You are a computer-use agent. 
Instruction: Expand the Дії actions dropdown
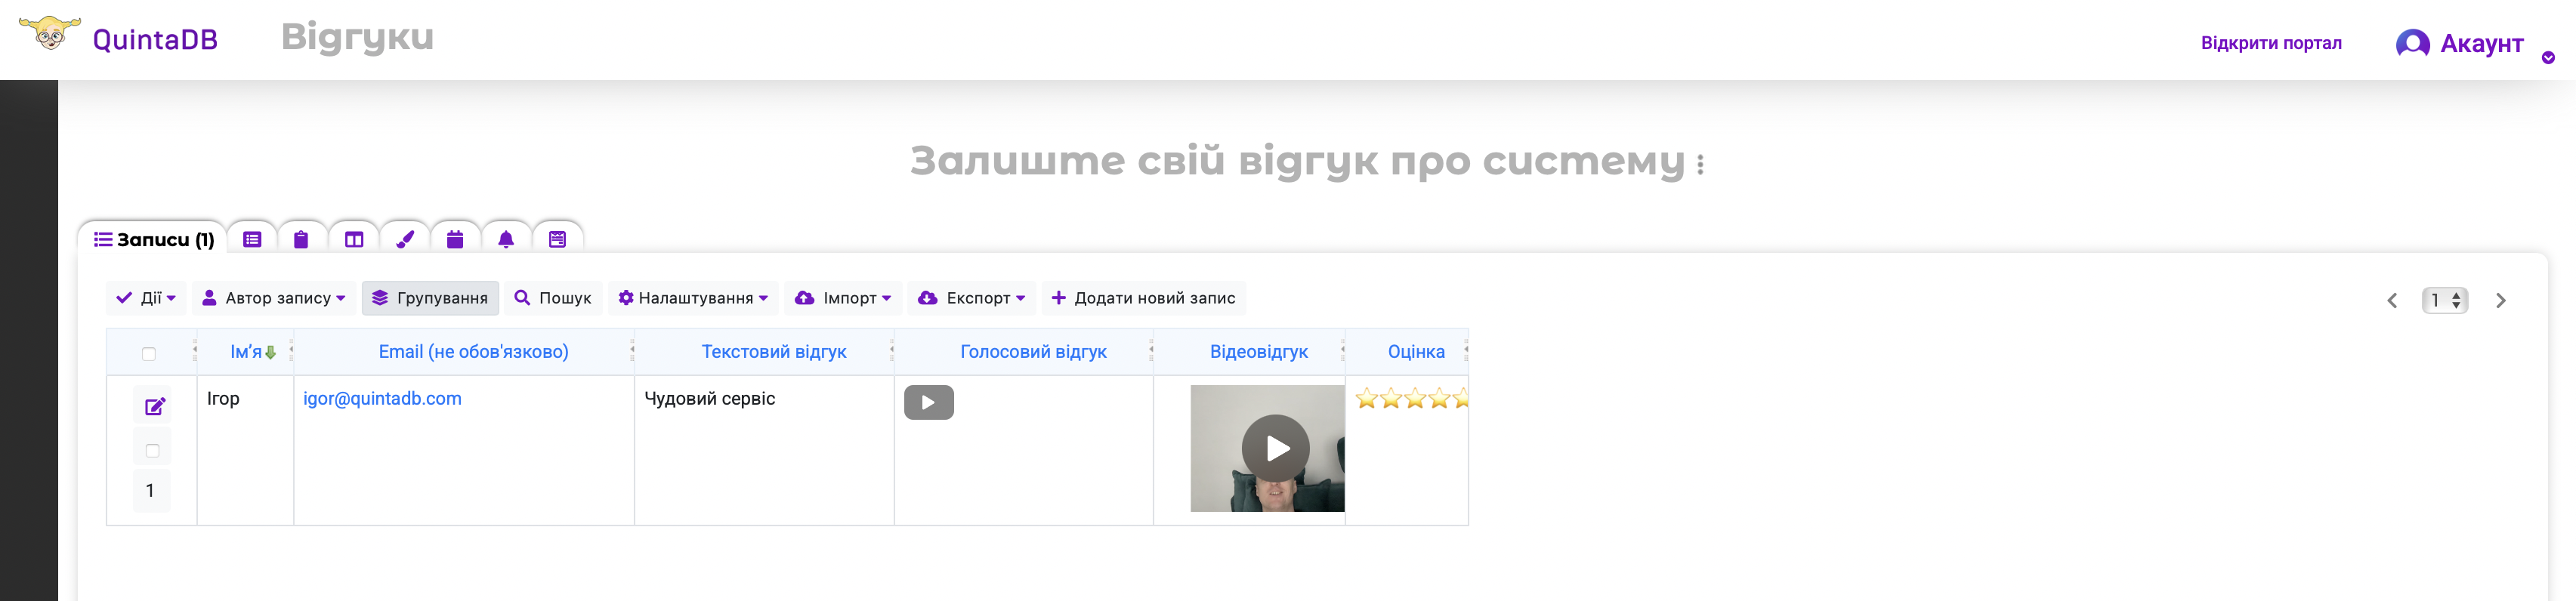point(146,298)
